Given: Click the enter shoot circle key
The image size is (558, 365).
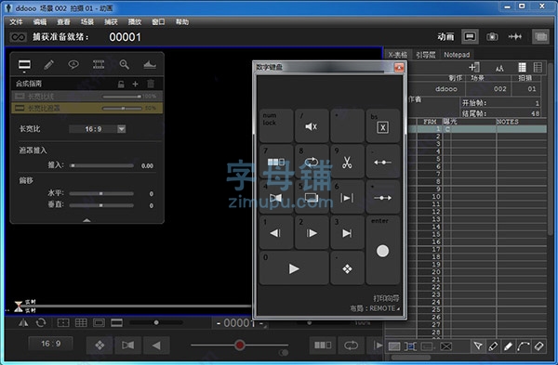Looking at the screenshot, I should pos(383,251).
